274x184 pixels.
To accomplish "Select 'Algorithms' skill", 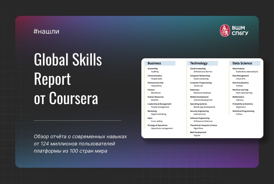I will tap(198, 128).
